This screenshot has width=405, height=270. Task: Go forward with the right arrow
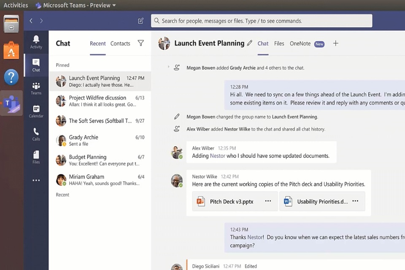click(x=41, y=21)
